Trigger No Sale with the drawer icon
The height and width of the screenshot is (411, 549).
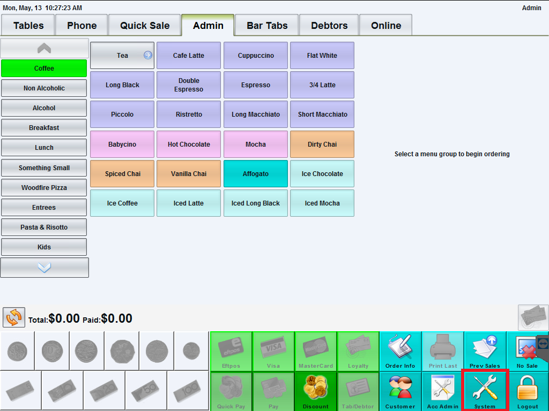pos(527,351)
